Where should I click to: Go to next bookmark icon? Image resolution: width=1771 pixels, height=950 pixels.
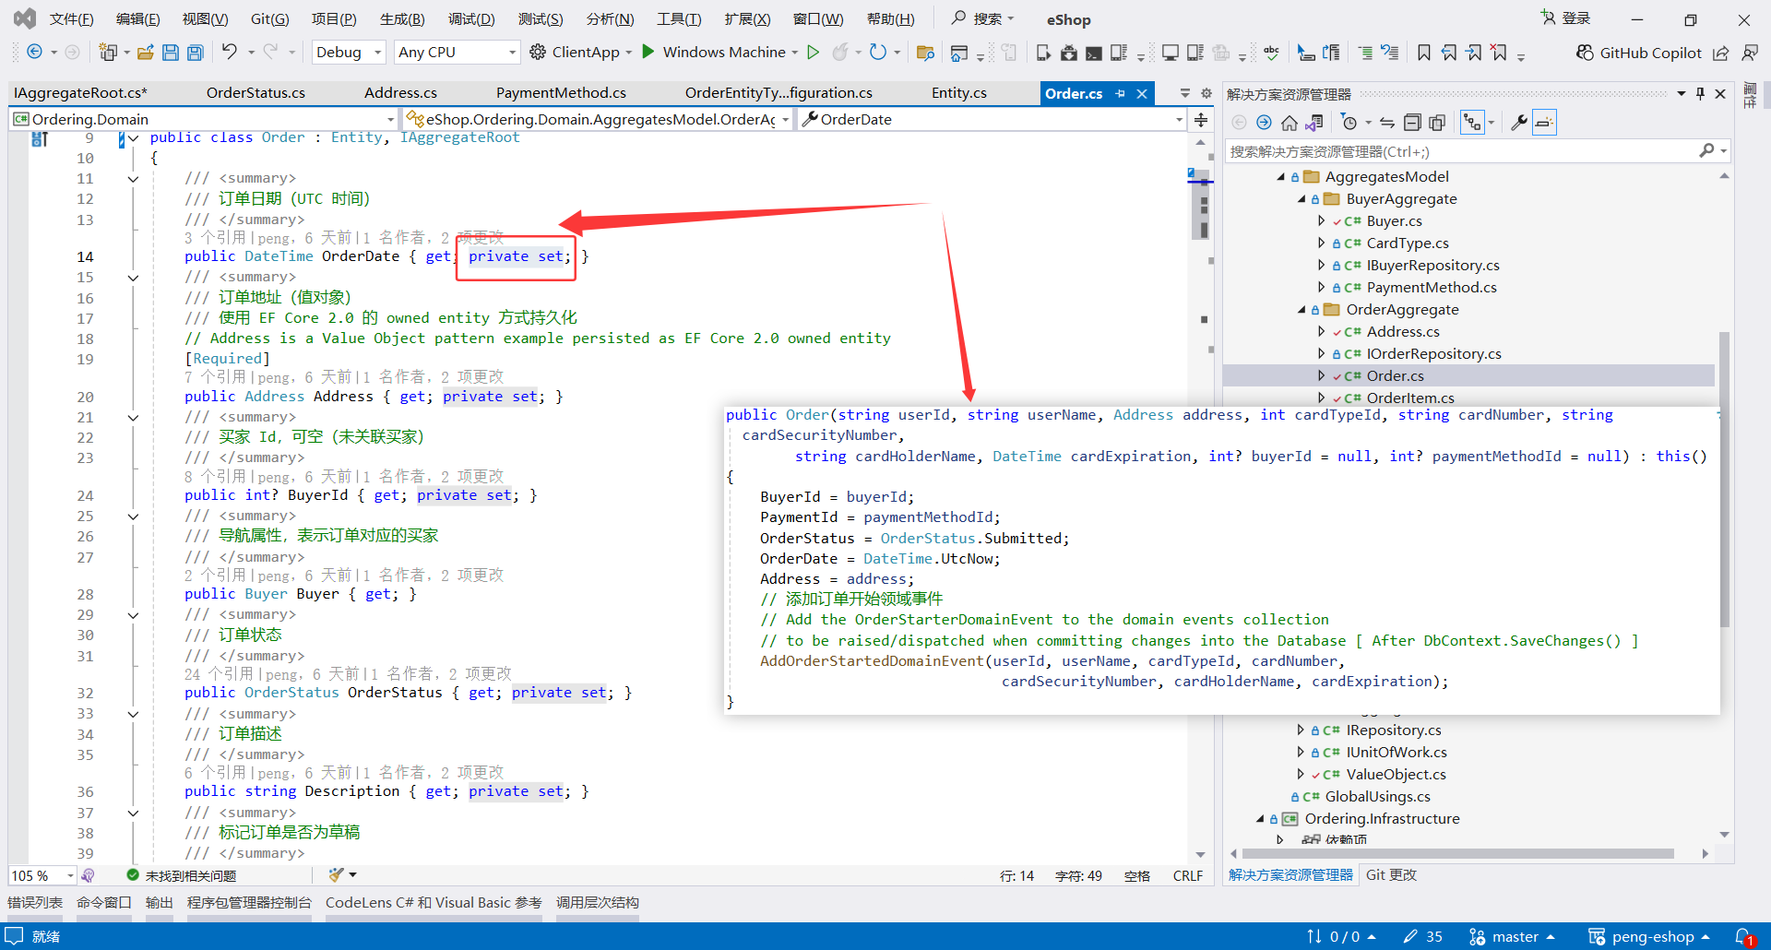point(1474,53)
